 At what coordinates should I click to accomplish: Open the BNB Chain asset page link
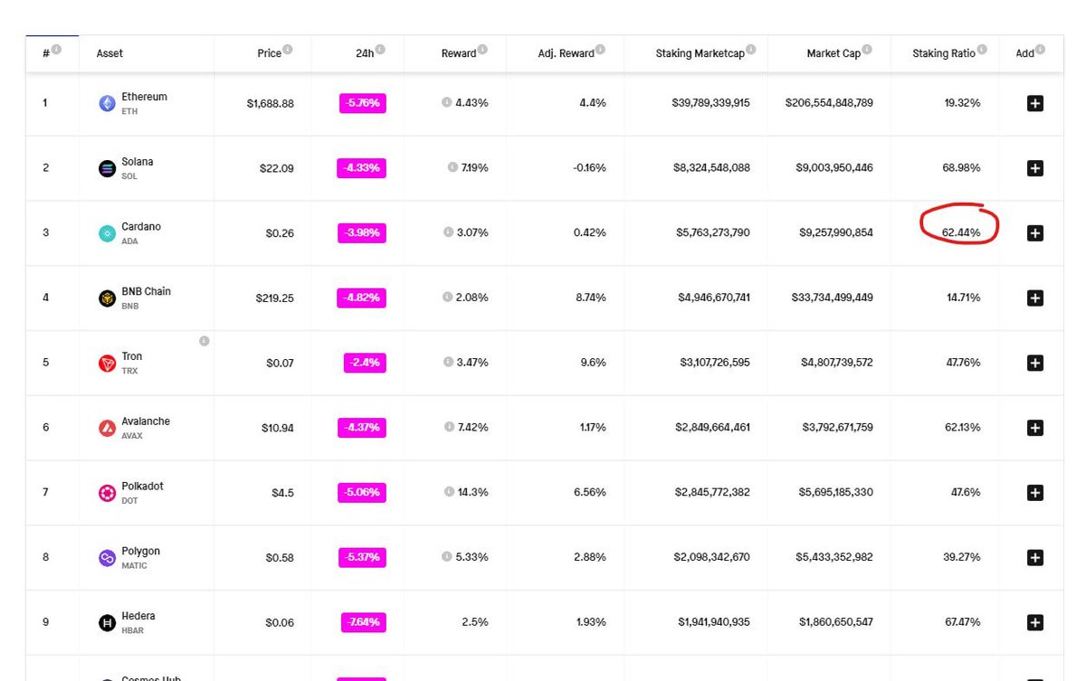click(x=146, y=291)
